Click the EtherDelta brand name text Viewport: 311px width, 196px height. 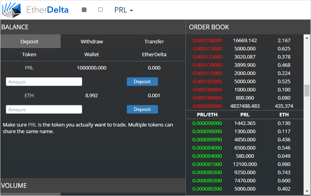47,10
